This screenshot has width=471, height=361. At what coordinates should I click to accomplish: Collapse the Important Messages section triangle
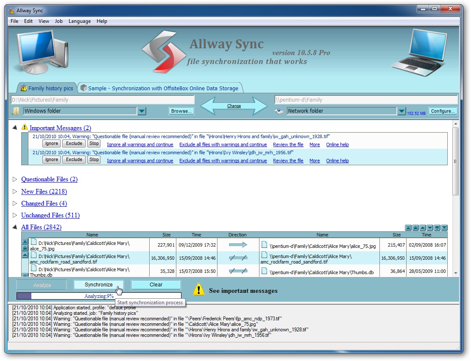[x=15, y=128]
